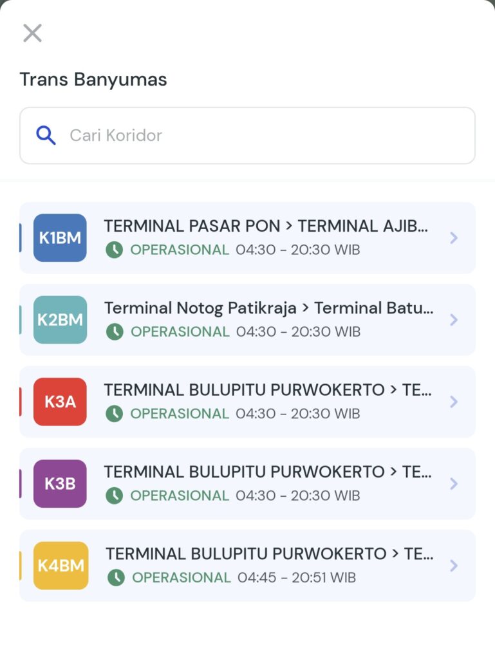Close the Trans Banyumas panel
Viewport: 495px width, 659px height.
coord(32,33)
